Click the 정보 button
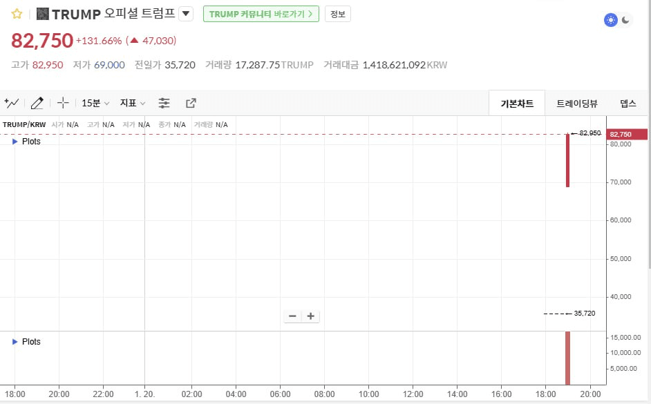The image size is (651, 404). tap(338, 14)
